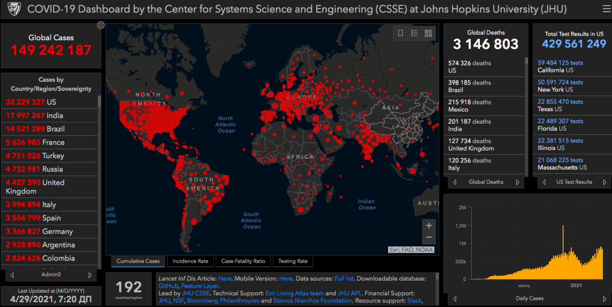Screen dimensions: 612x307
Task: Go to next Admin level arrow
Action: tap(90, 275)
